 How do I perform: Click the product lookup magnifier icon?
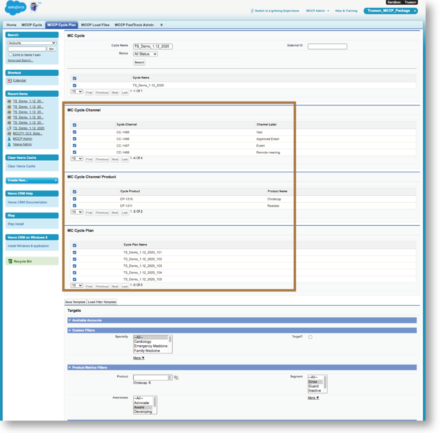click(x=176, y=378)
